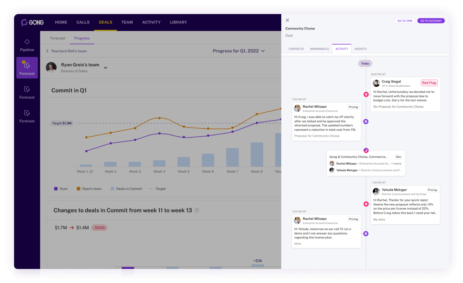The image size is (463, 283).
Task: Click Ryan's team data point above Week 4
Action: (159, 118)
